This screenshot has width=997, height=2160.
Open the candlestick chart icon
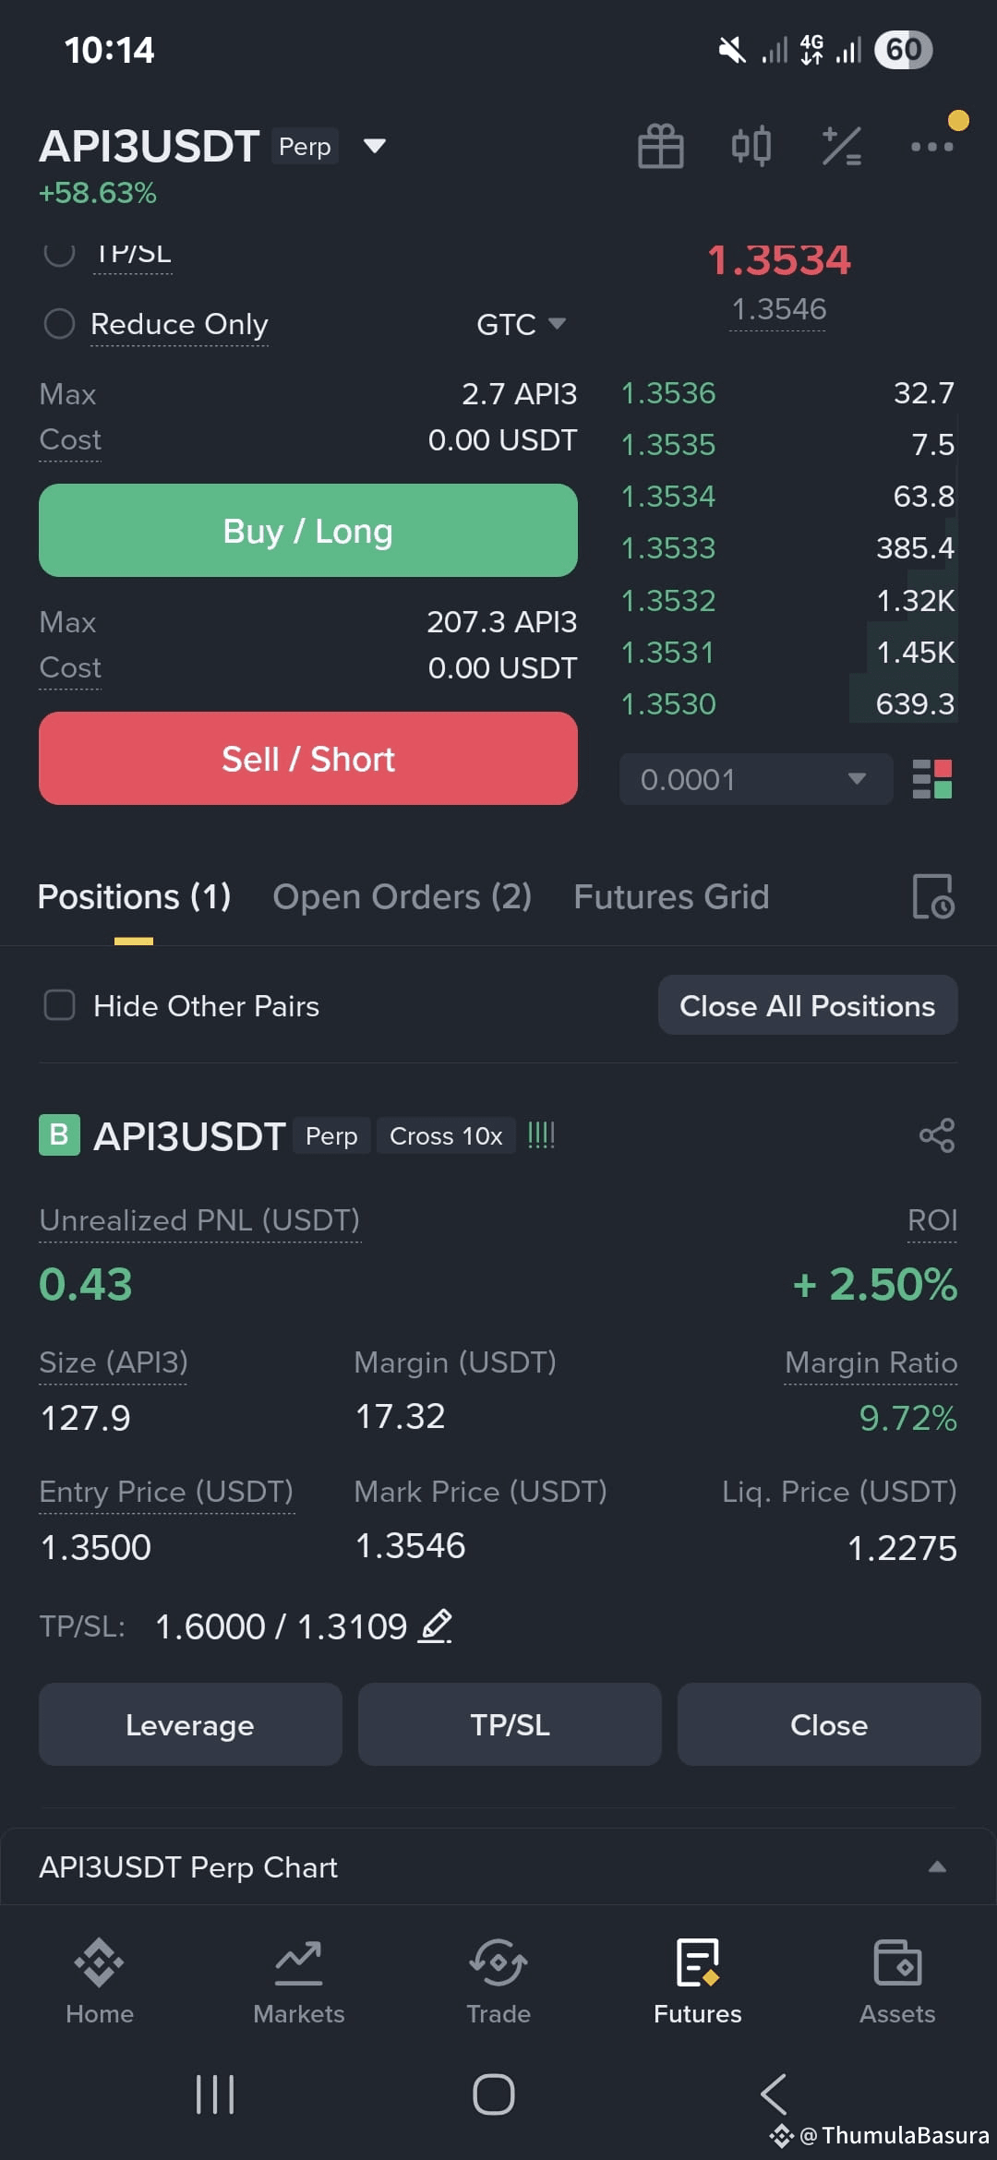tap(751, 146)
